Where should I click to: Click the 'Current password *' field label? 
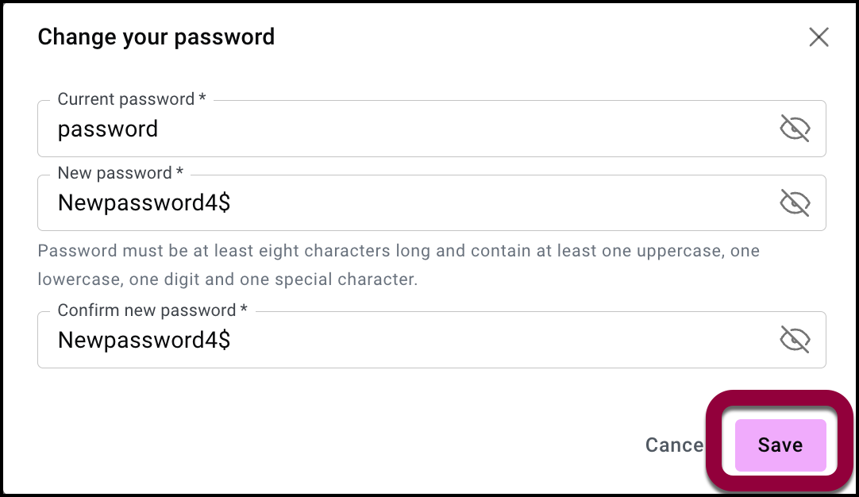(132, 100)
